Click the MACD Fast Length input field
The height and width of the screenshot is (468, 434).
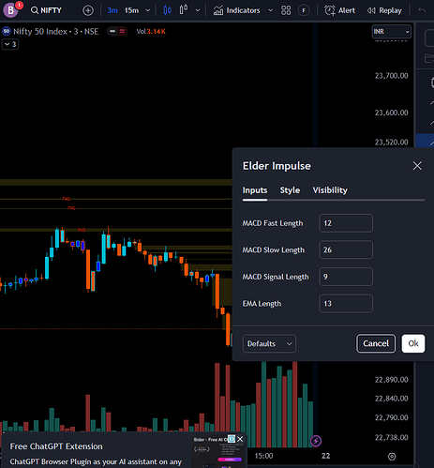pos(346,223)
